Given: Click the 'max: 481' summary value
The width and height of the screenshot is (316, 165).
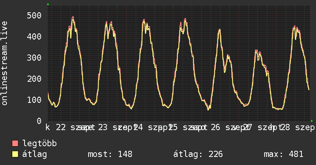Looking at the screenshot, I should [x=283, y=154].
